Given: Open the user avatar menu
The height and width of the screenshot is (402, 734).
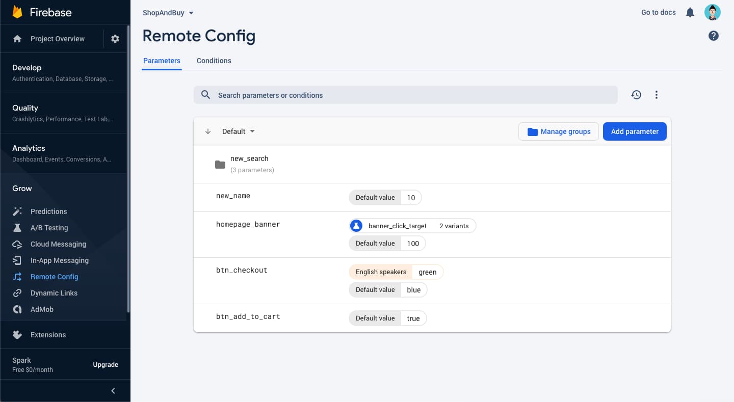Looking at the screenshot, I should click(x=713, y=12).
